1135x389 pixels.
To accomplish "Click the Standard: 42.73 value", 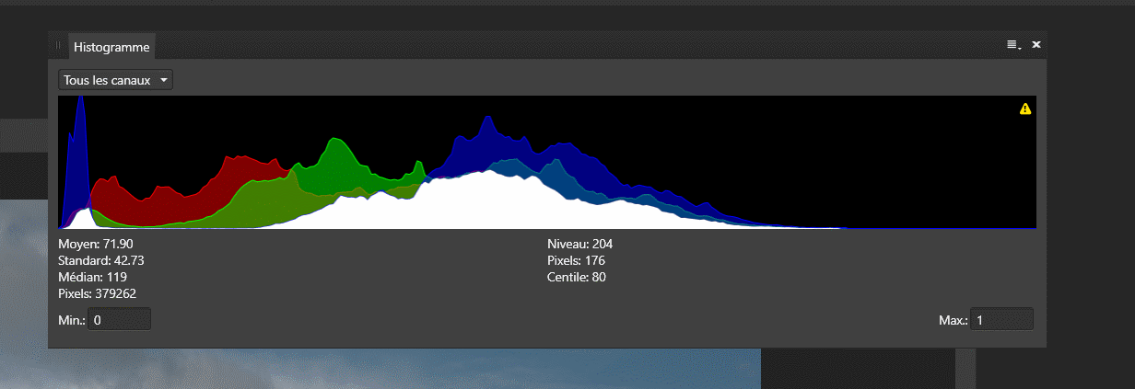I will tap(101, 260).
